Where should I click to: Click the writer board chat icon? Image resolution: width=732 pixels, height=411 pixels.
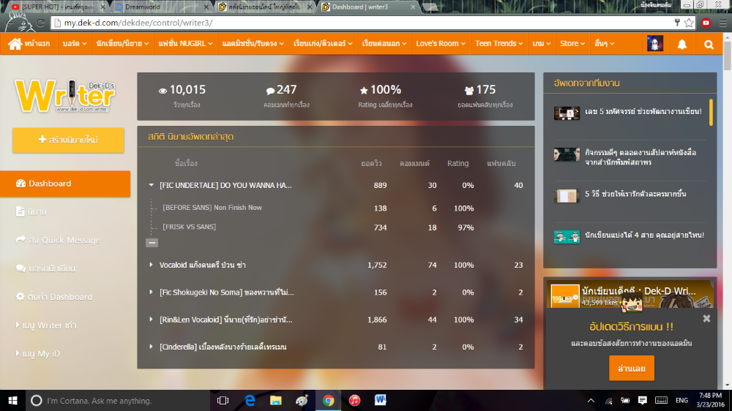tap(20, 268)
